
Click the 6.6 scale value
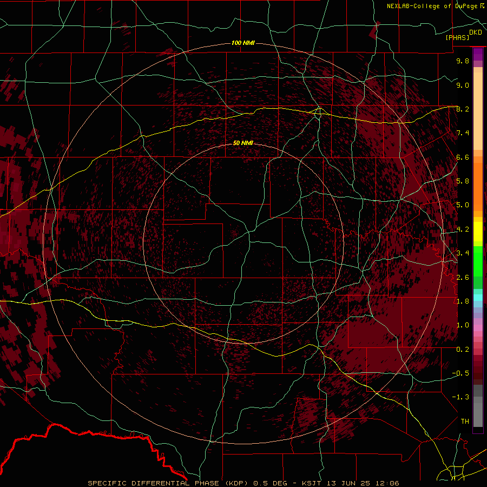(x=463, y=157)
